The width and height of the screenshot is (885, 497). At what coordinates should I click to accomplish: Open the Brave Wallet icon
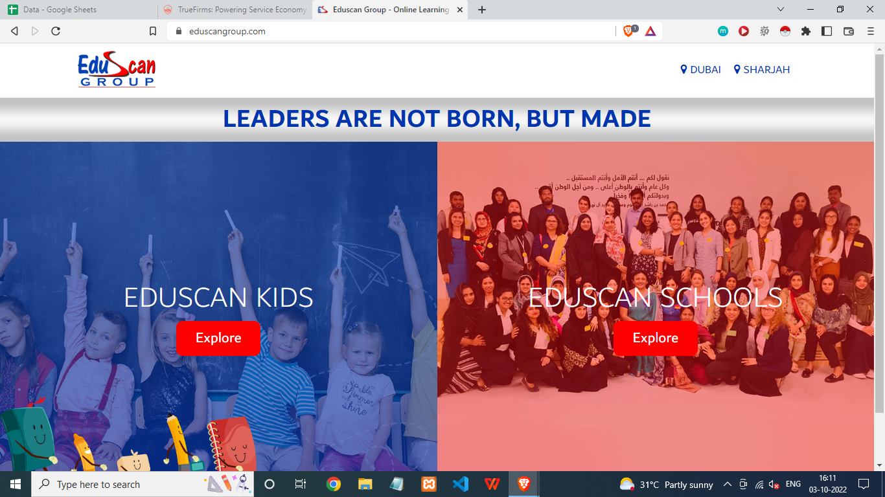[x=849, y=31]
